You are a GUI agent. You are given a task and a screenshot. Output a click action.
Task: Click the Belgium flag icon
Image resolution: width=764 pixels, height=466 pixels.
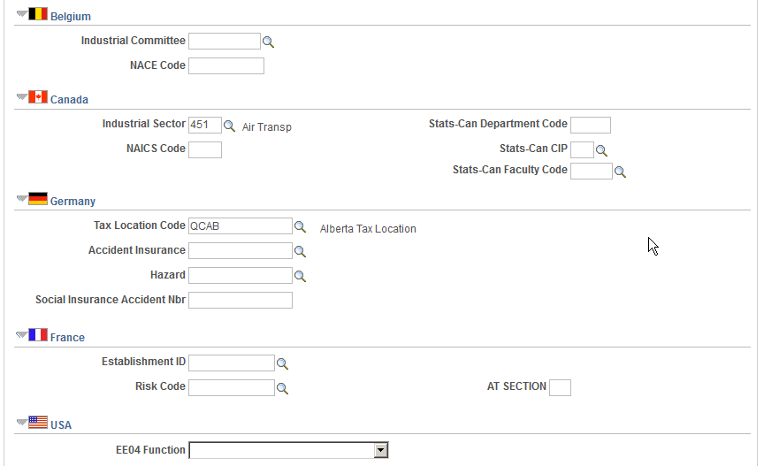point(38,13)
